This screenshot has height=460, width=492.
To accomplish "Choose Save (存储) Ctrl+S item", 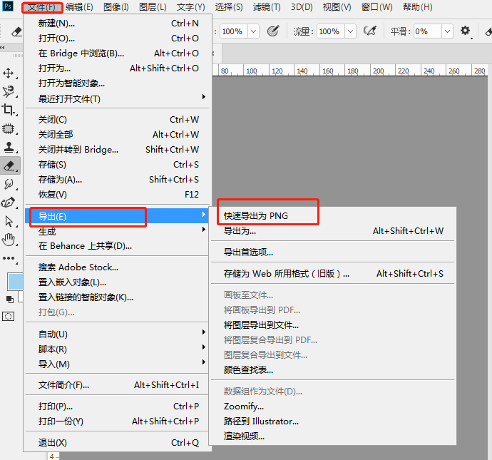I will (117, 165).
